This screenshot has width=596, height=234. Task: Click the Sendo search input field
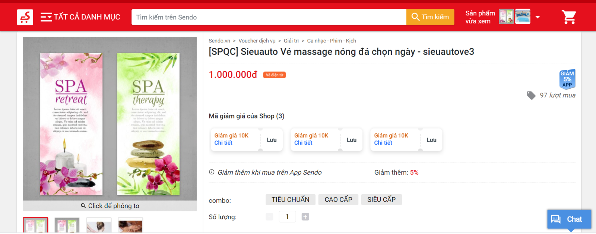pyautogui.click(x=268, y=17)
